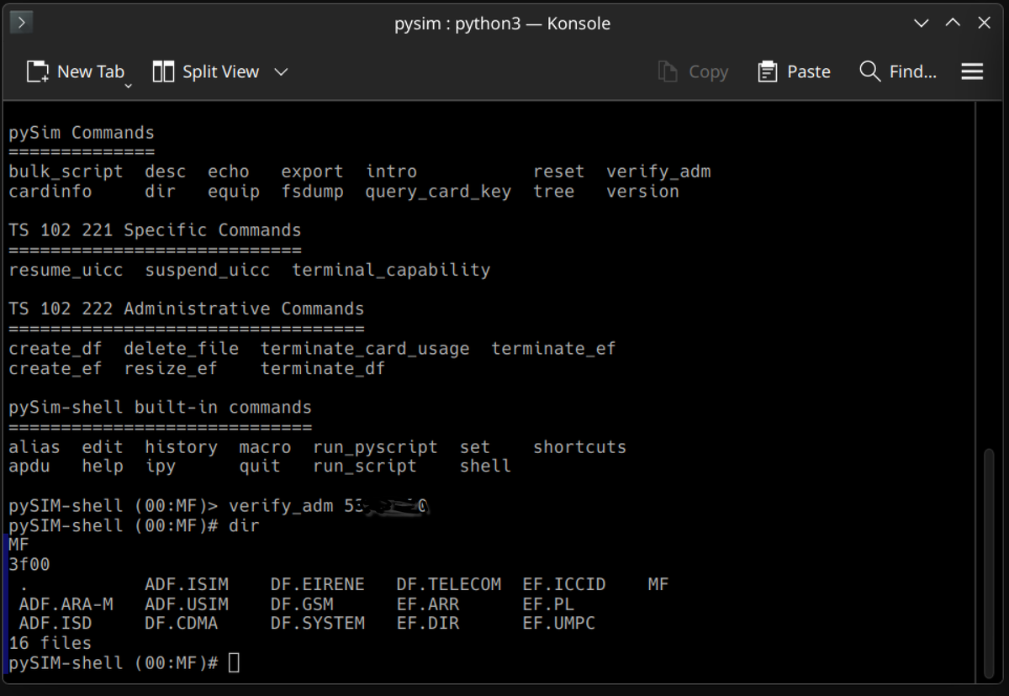Click 'TS 102 221 Specific Commands' heading
1009x696 pixels.
coord(155,230)
